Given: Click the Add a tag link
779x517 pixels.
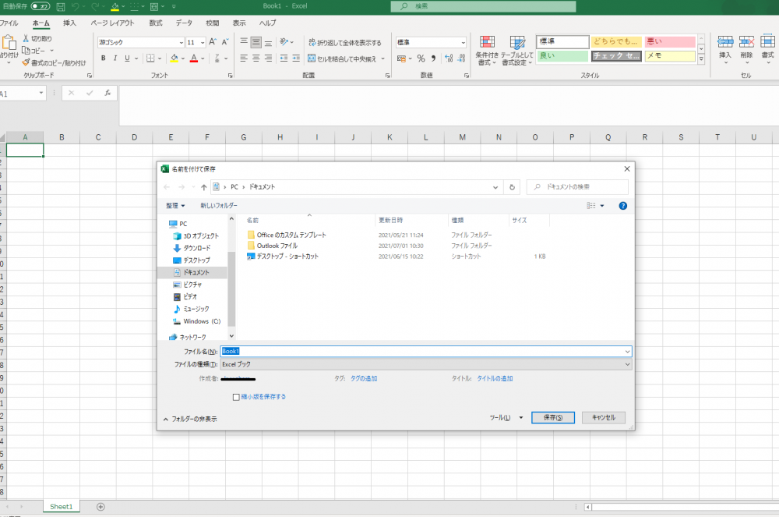Looking at the screenshot, I should click(364, 378).
